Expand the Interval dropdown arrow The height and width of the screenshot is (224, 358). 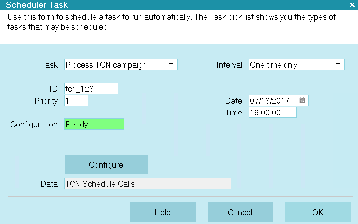[x=338, y=65]
